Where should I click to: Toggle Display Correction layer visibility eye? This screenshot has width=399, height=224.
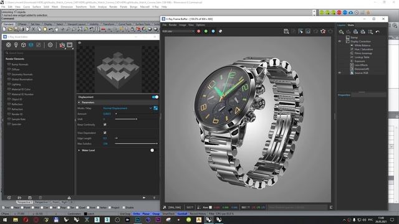click(340, 42)
